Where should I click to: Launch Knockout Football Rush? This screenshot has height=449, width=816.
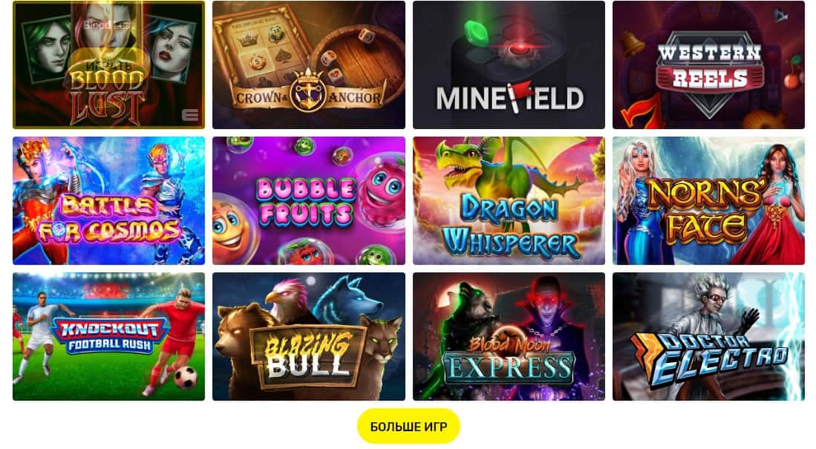(x=108, y=337)
